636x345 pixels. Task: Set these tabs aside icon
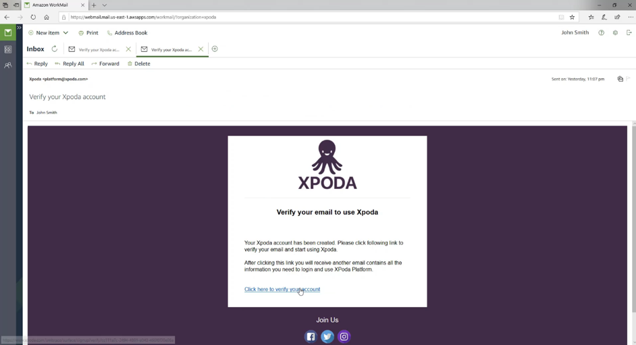(16, 5)
